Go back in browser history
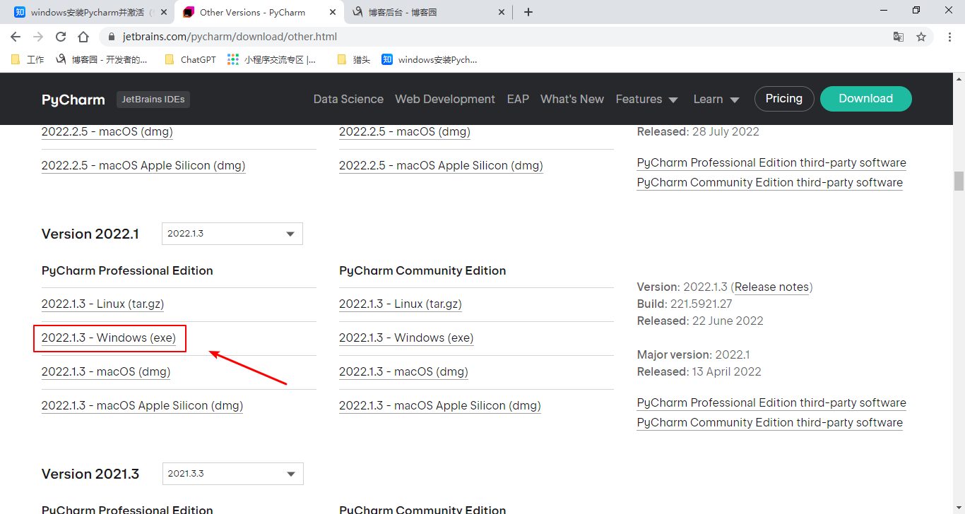Image resolution: width=965 pixels, height=514 pixels. coord(16,37)
